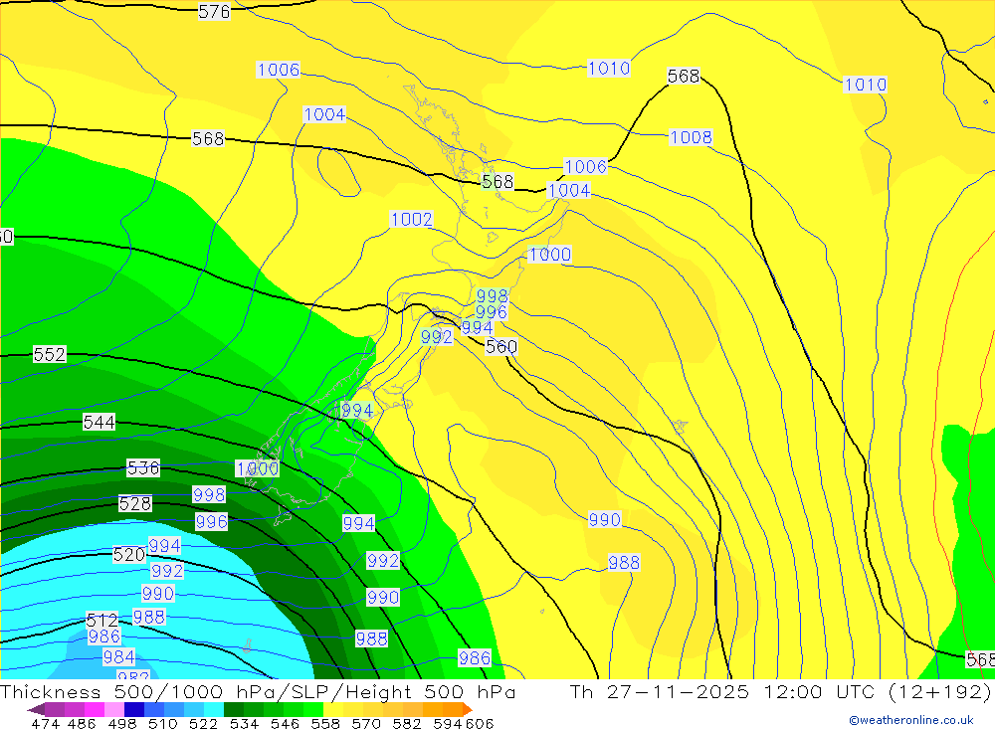Viewport: 995px width, 729px height.
Task: Click legend value '510'
Action: pos(163,723)
